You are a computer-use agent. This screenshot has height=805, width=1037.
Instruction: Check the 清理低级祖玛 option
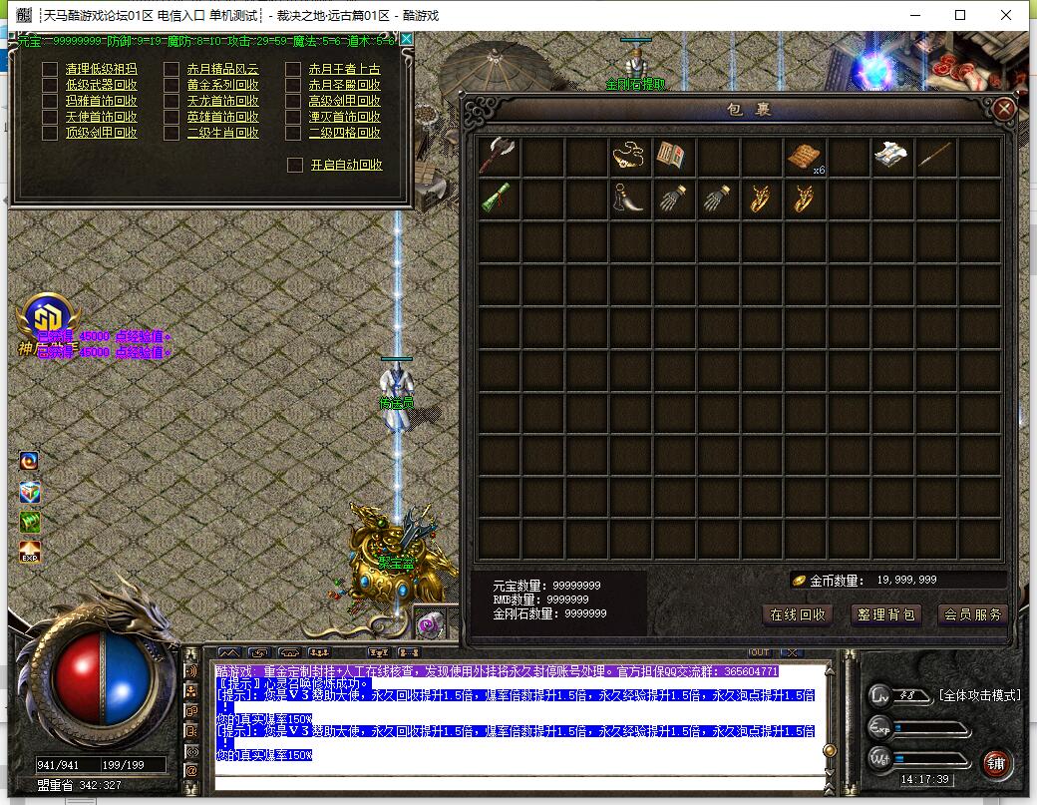point(49,70)
